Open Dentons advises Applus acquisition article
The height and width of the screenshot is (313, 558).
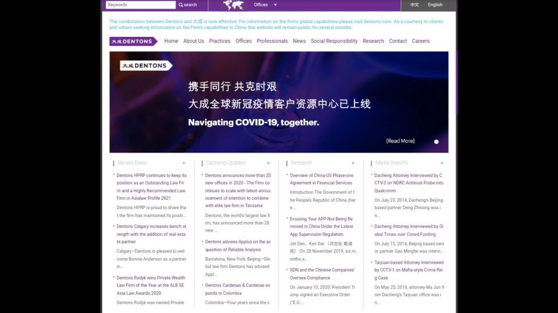(238, 246)
